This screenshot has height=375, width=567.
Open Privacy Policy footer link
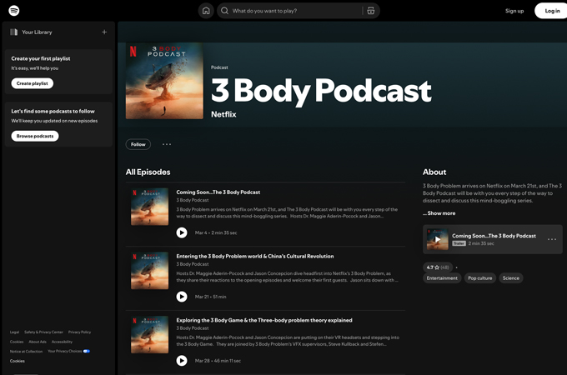pos(79,332)
